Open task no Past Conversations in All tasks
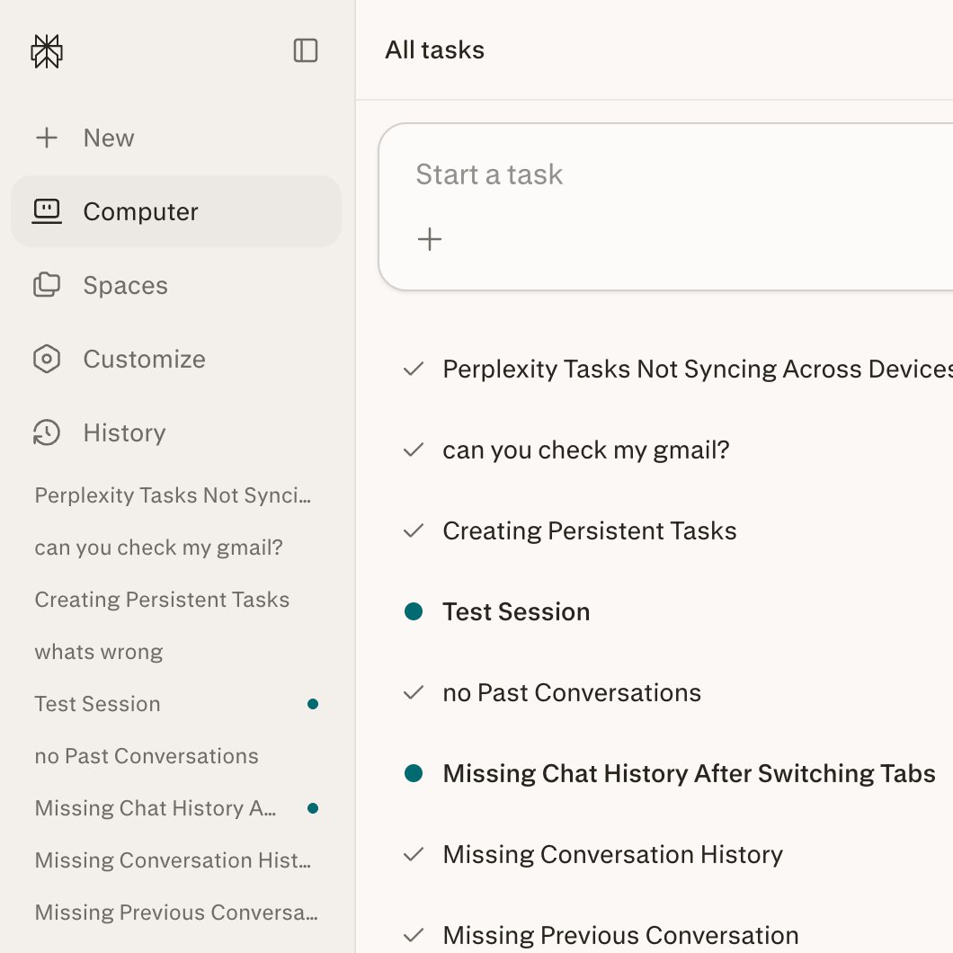953x953 pixels. [x=572, y=692]
